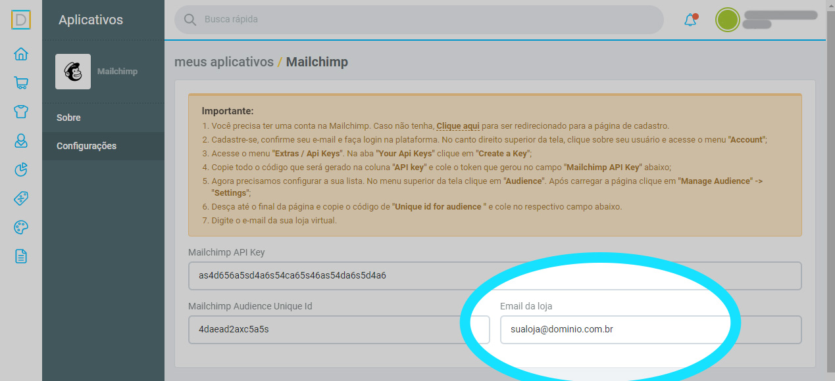Click the Email da loja label

coord(526,306)
